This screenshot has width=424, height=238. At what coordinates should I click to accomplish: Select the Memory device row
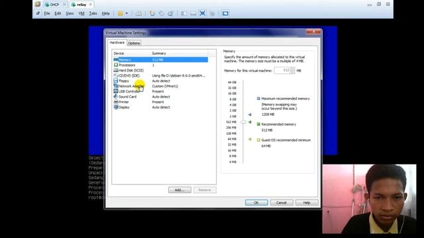pyautogui.click(x=160, y=59)
